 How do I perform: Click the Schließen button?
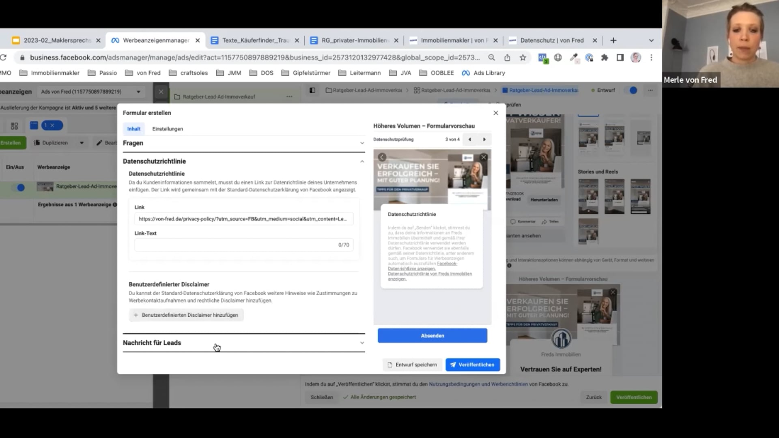322,397
